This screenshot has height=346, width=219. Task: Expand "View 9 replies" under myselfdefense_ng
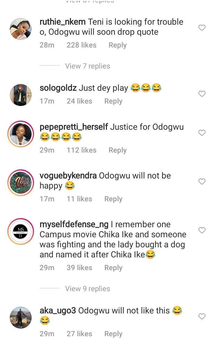[87, 289]
